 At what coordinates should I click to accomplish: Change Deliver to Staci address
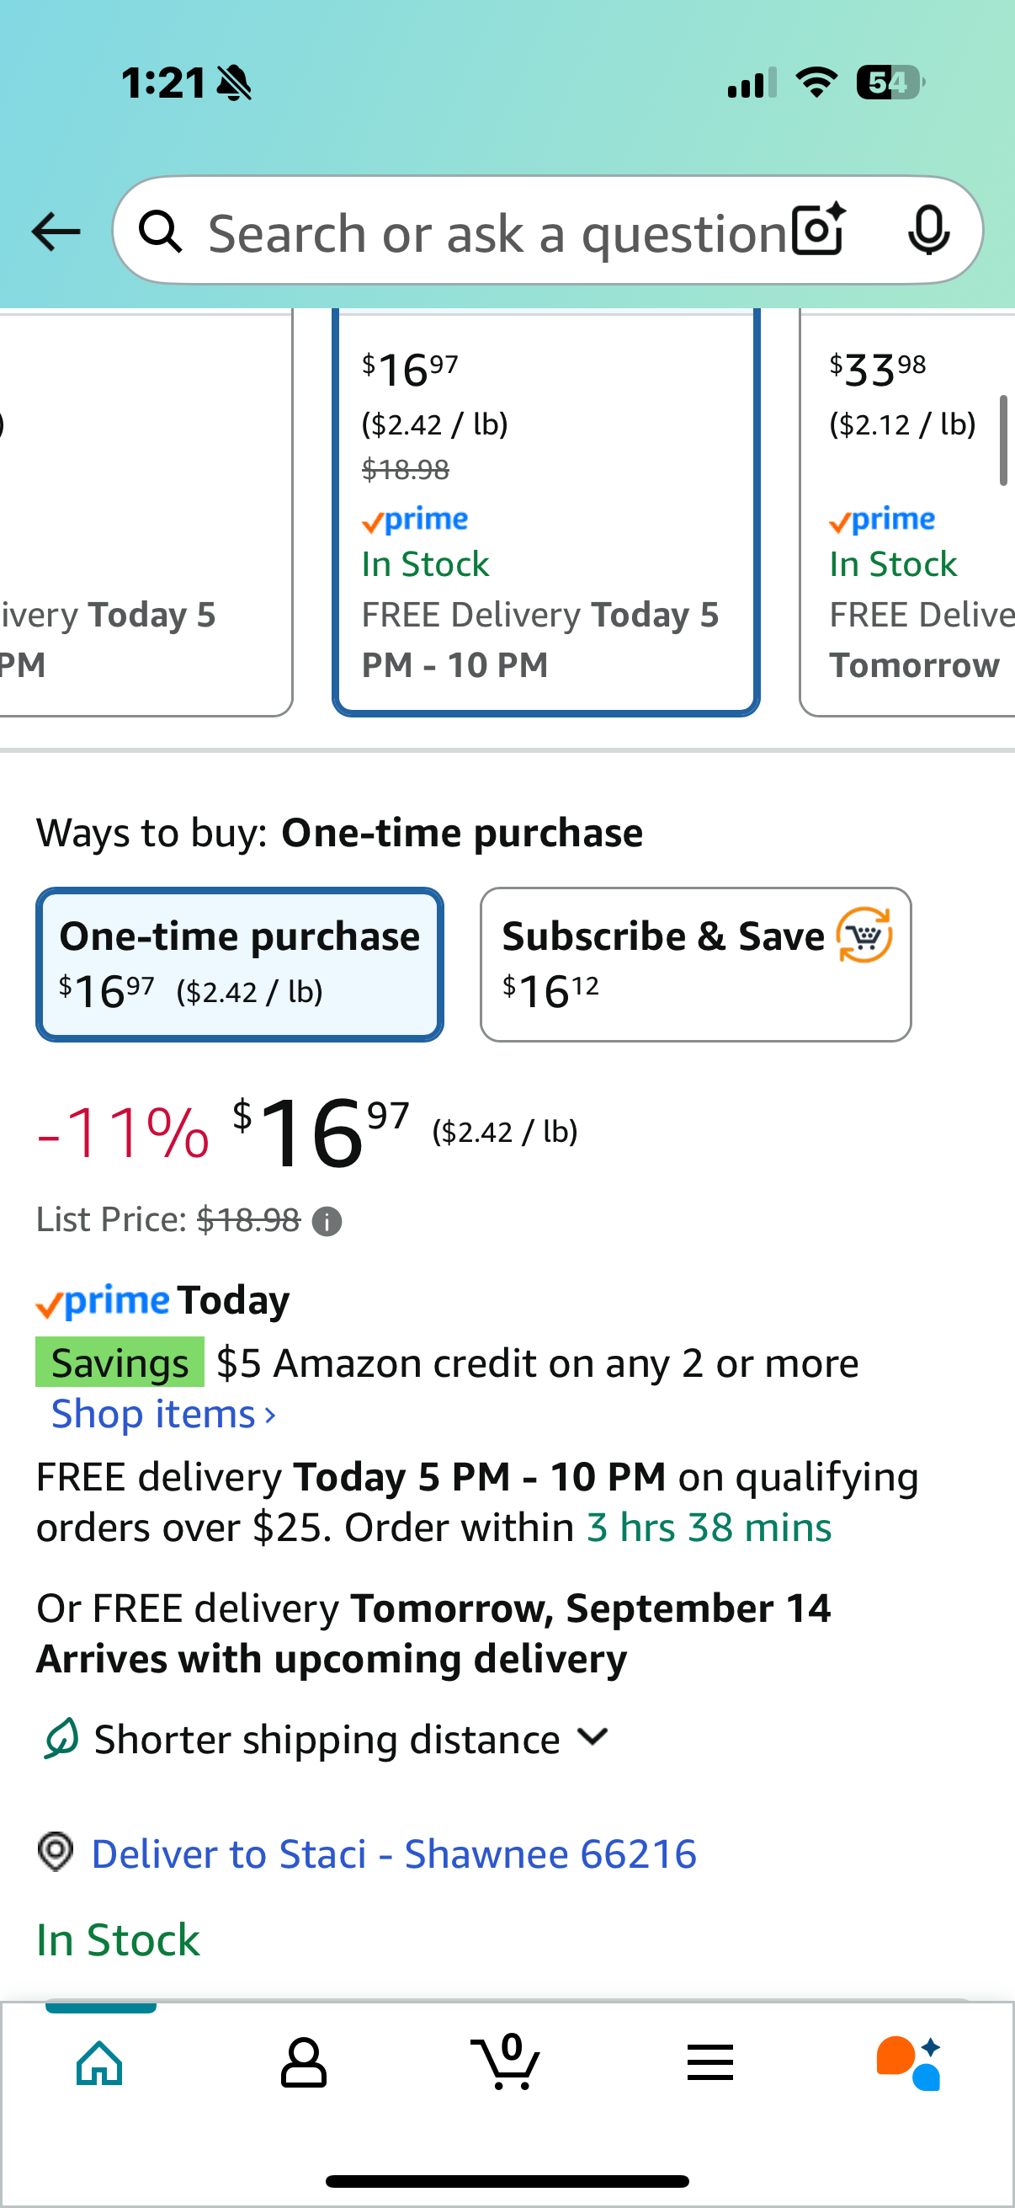click(x=394, y=1853)
